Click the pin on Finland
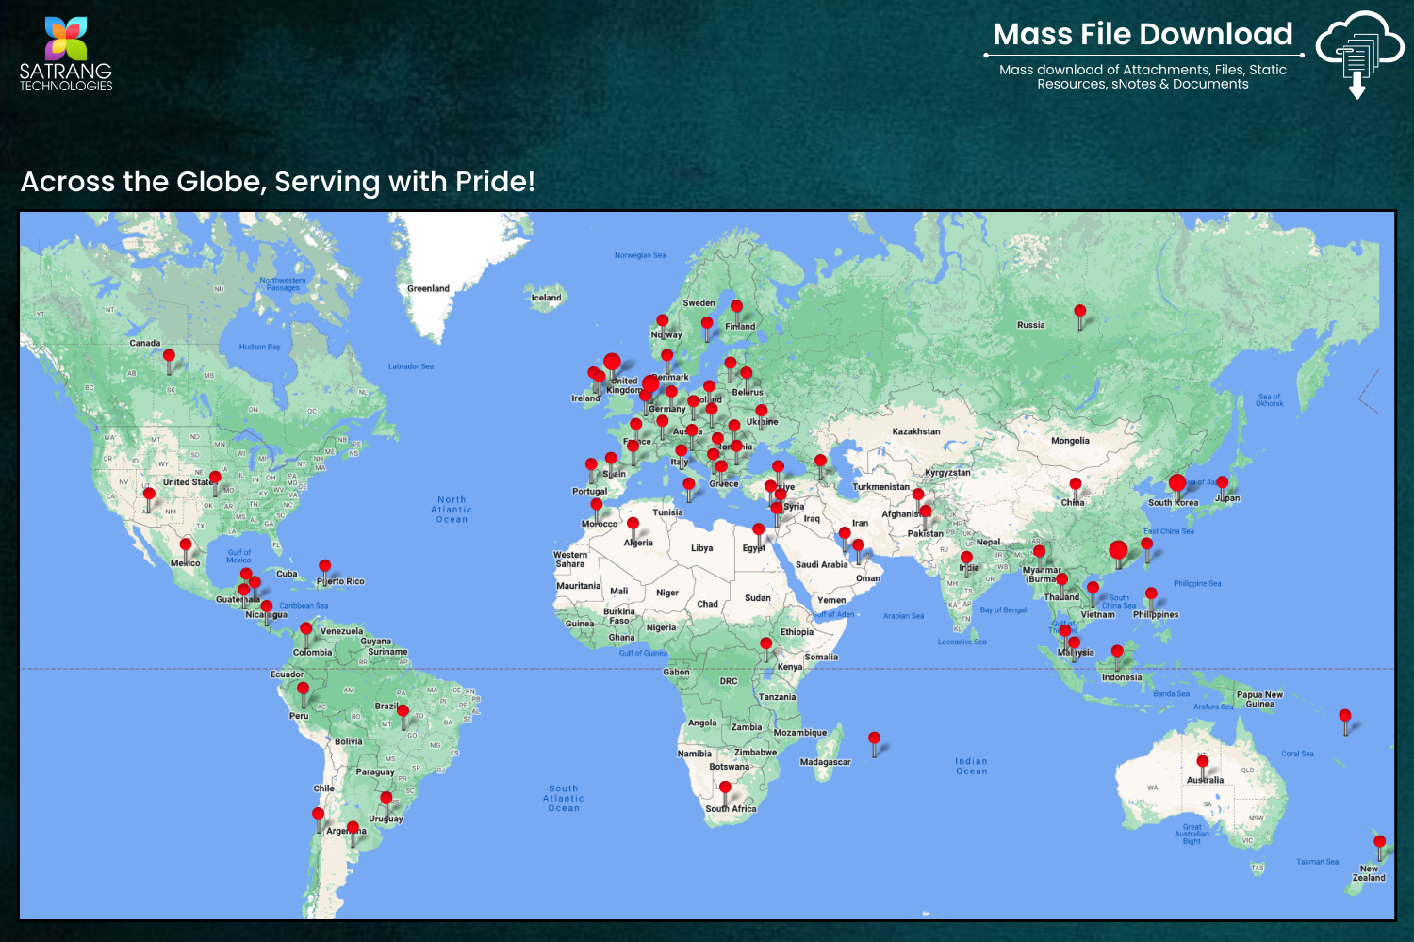This screenshot has height=942, width=1414. [736, 308]
